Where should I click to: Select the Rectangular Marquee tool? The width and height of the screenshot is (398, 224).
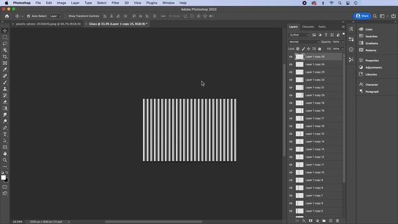tap(5, 37)
